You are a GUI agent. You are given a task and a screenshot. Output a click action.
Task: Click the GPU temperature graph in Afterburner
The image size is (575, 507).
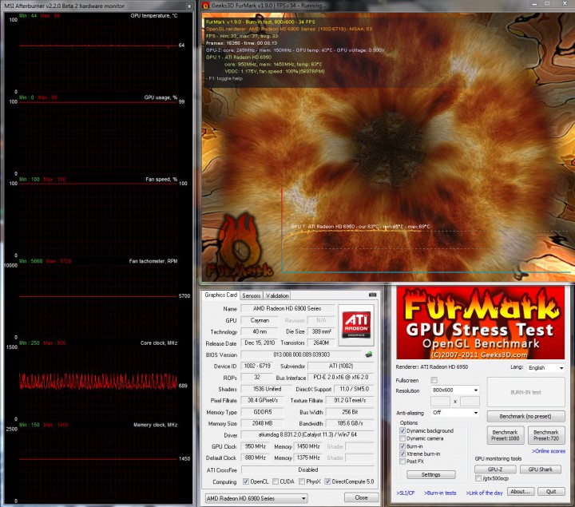tap(98, 55)
